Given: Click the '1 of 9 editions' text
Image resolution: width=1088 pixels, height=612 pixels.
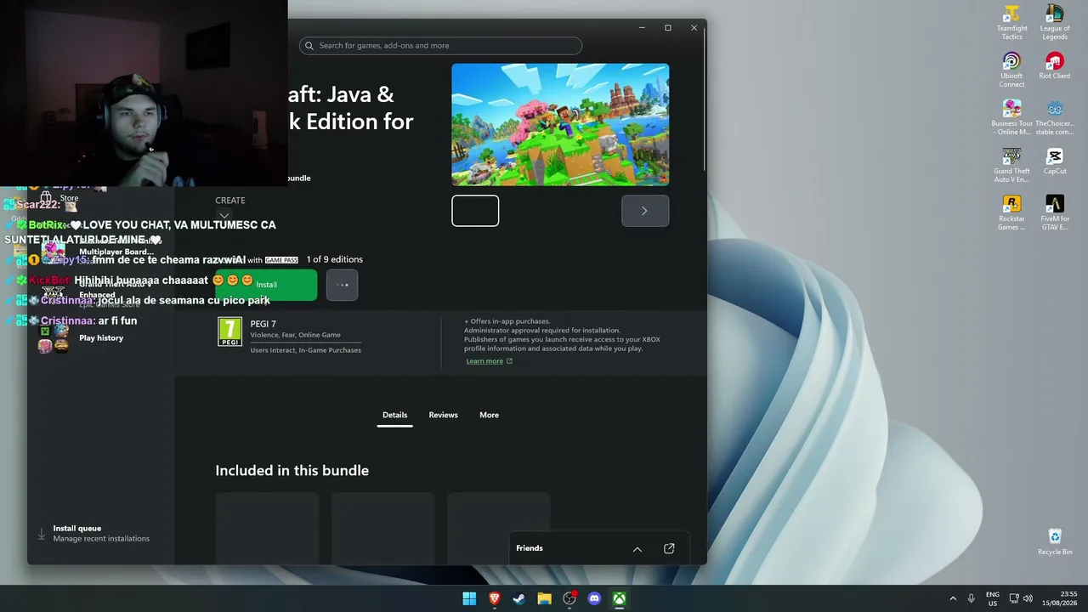Looking at the screenshot, I should [335, 259].
